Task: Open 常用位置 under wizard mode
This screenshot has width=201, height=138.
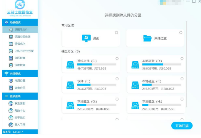Action: click(x=20, y=81)
